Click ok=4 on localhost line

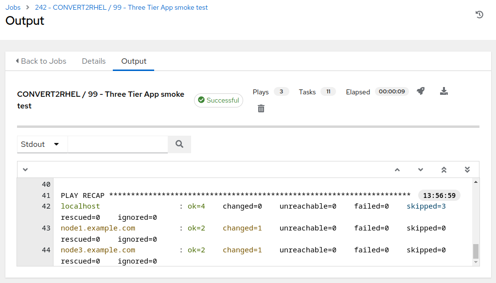(196, 206)
